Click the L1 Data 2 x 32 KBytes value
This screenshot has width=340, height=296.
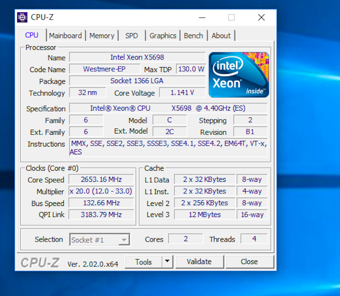coord(205,179)
